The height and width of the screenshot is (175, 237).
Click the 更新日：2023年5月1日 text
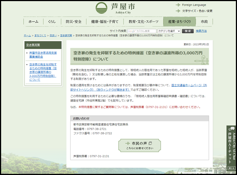tap(196, 44)
